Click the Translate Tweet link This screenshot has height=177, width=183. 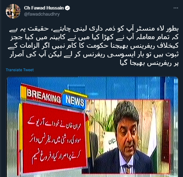click(x=20, y=70)
